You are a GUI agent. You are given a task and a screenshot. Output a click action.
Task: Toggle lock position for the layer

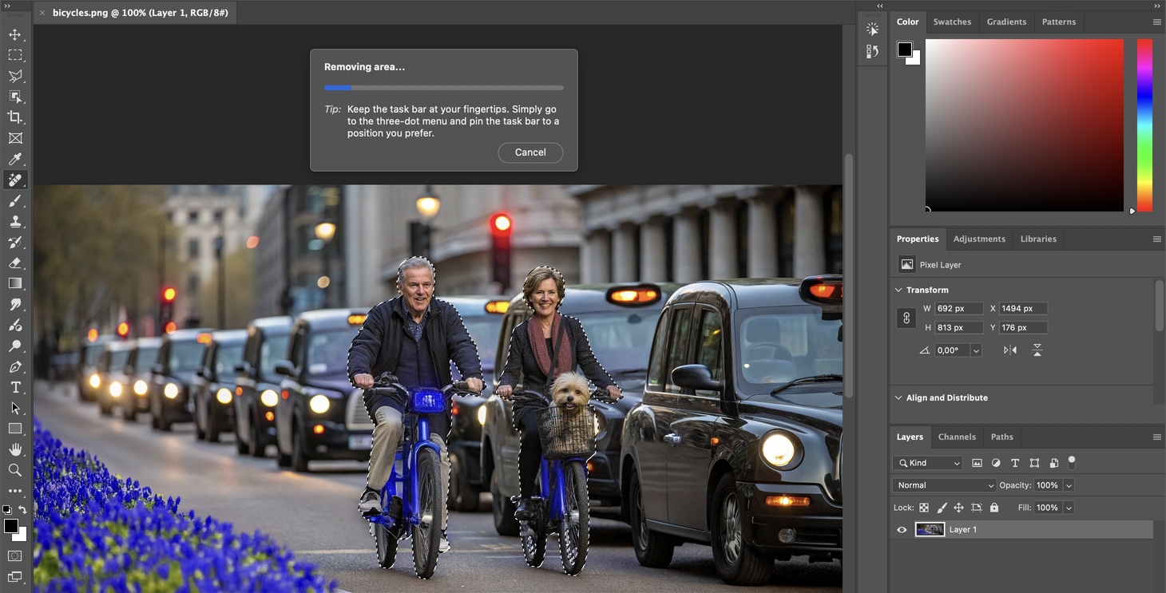pyautogui.click(x=958, y=508)
